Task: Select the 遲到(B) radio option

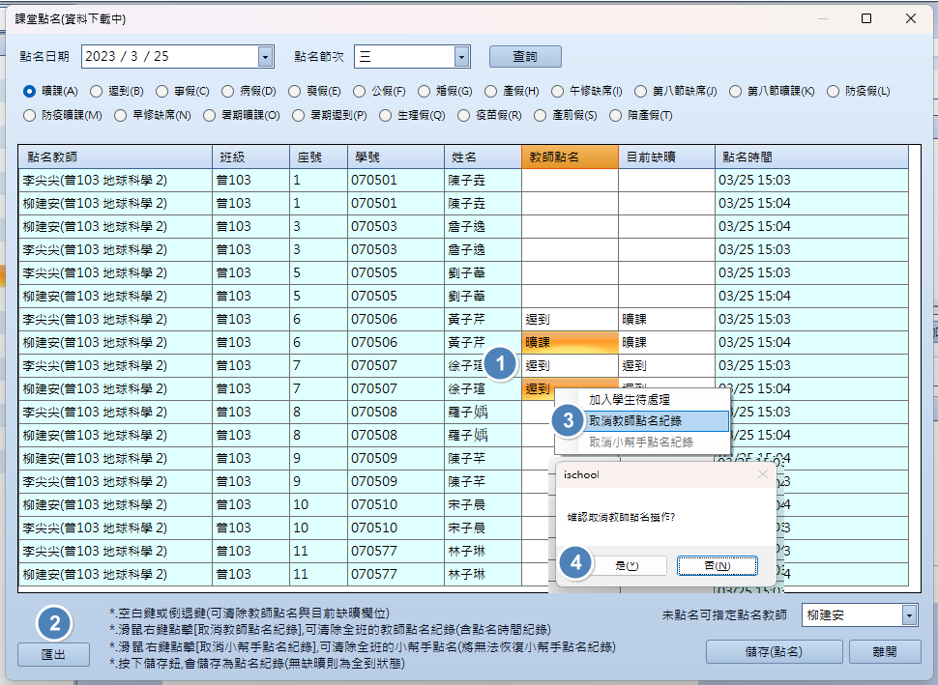Action: [97, 92]
